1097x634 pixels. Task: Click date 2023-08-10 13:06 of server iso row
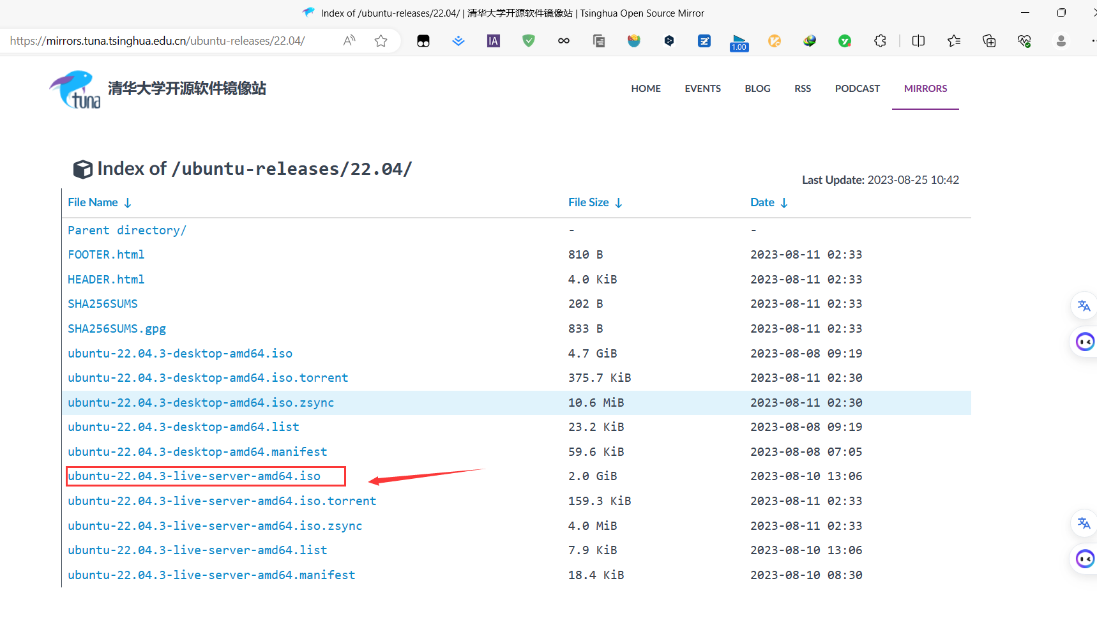(806, 476)
